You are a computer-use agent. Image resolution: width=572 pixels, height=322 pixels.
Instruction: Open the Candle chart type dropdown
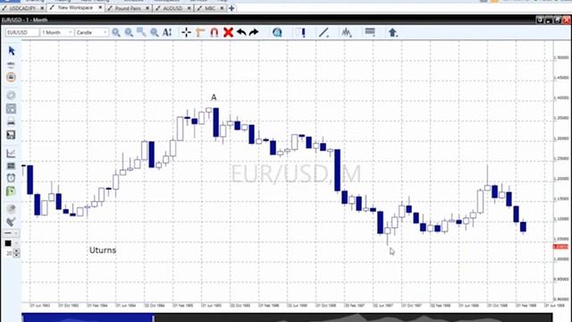pyautogui.click(x=92, y=32)
